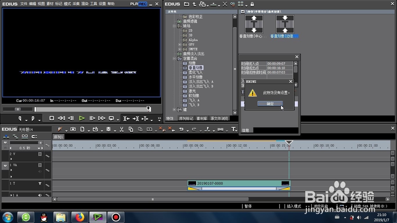Open the 设置 menu
Image resolution: width=397 pixels, height=223 pixels.
(x=102, y=4)
